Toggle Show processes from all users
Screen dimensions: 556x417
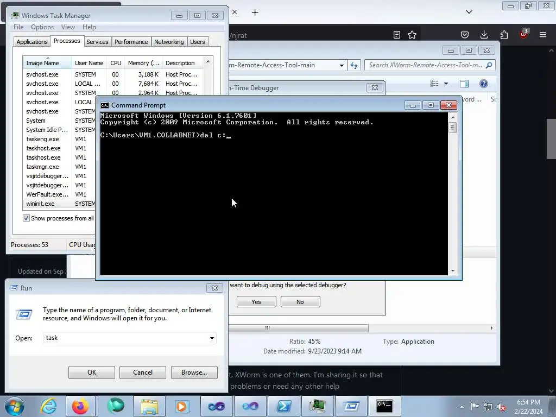[26, 218]
